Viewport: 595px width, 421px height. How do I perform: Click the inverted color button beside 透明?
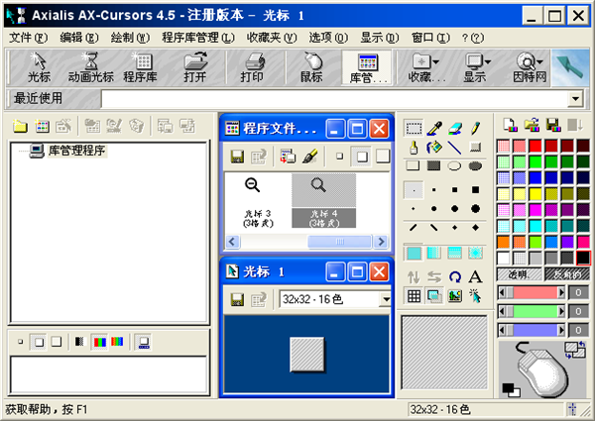point(567,274)
